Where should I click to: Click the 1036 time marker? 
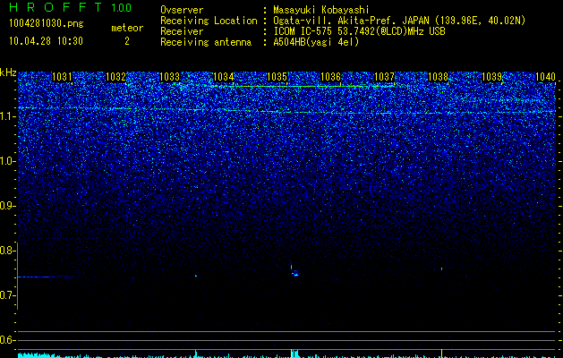point(330,77)
